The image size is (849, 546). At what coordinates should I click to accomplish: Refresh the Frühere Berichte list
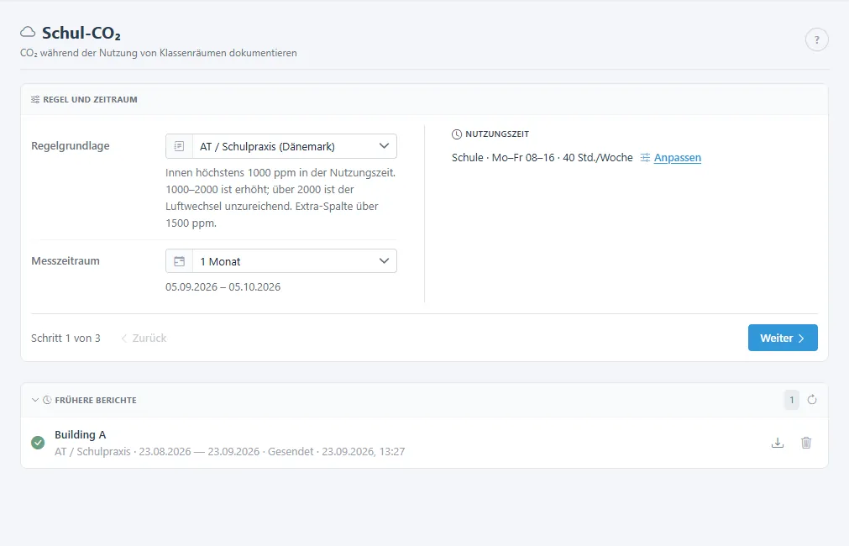coord(812,400)
